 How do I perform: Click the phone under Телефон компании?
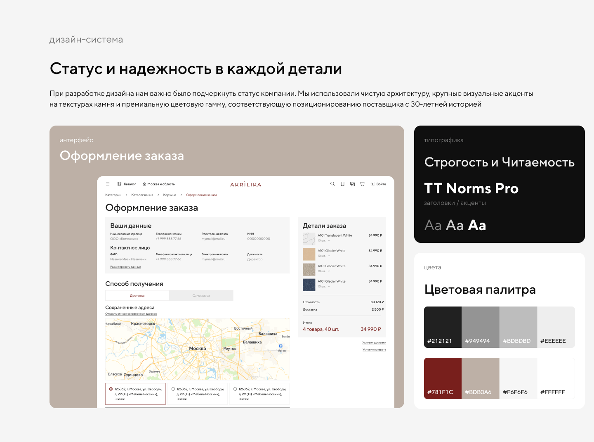click(x=169, y=239)
